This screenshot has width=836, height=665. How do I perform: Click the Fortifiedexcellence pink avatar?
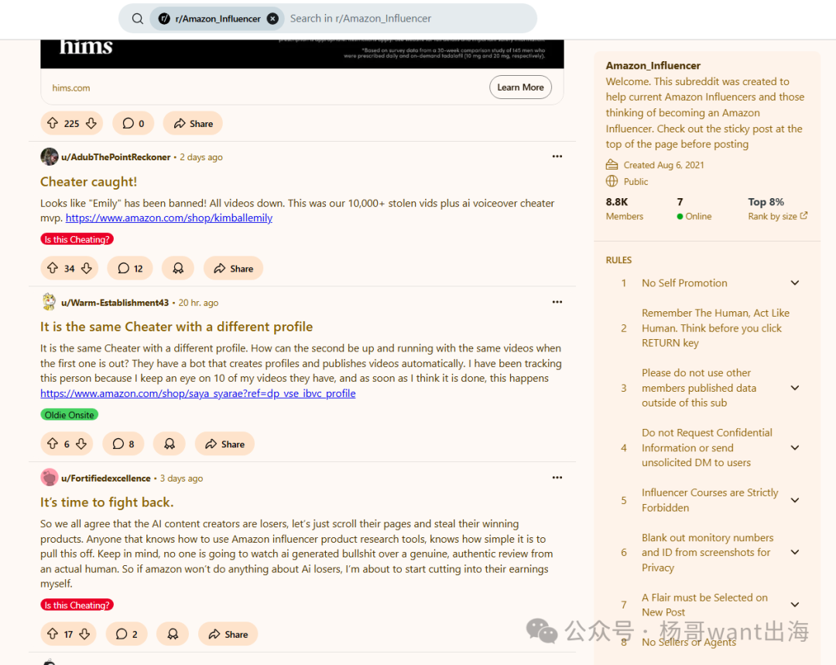tap(49, 478)
